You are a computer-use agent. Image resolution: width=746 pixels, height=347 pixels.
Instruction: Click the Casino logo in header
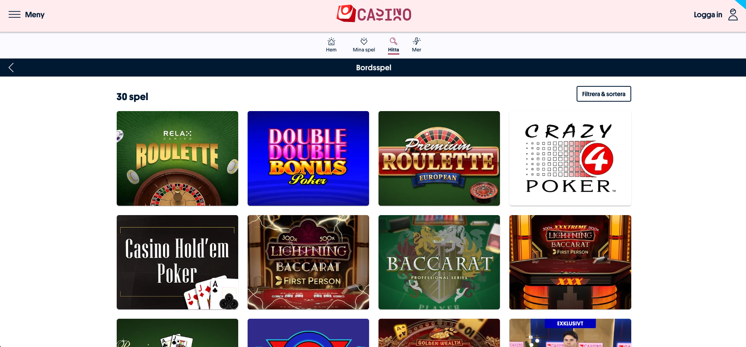(x=374, y=14)
